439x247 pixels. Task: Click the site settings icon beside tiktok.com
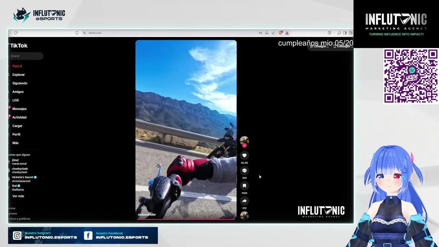tap(84, 33)
